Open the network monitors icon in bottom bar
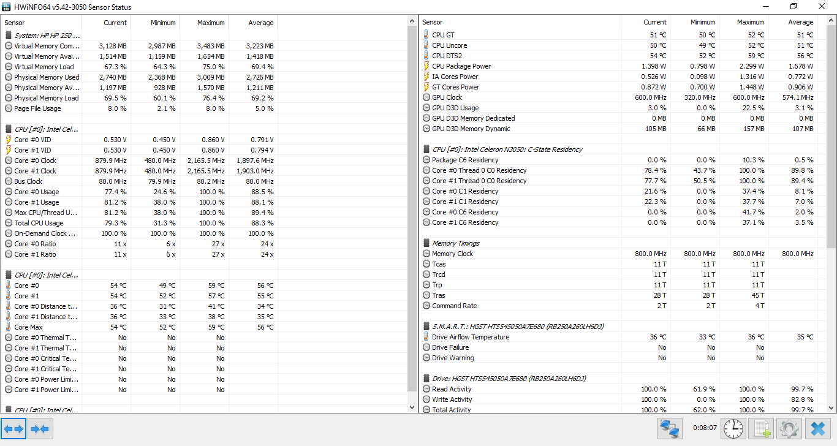This screenshot has height=446, width=837. pyautogui.click(x=669, y=428)
